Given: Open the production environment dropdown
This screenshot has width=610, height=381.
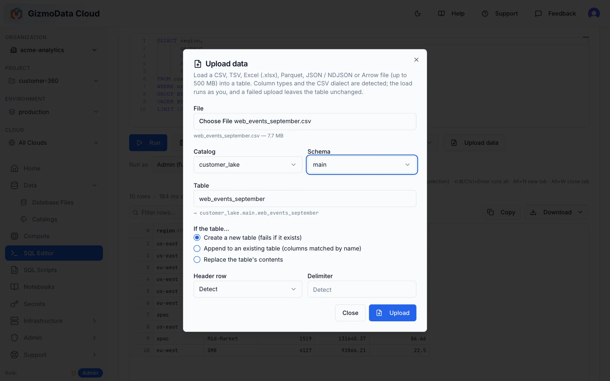Looking at the screenshot, I should 54,112.
